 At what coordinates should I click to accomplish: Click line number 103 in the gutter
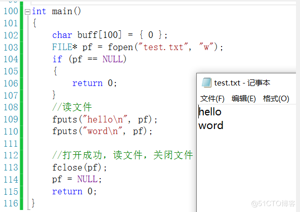click(11, 47)
